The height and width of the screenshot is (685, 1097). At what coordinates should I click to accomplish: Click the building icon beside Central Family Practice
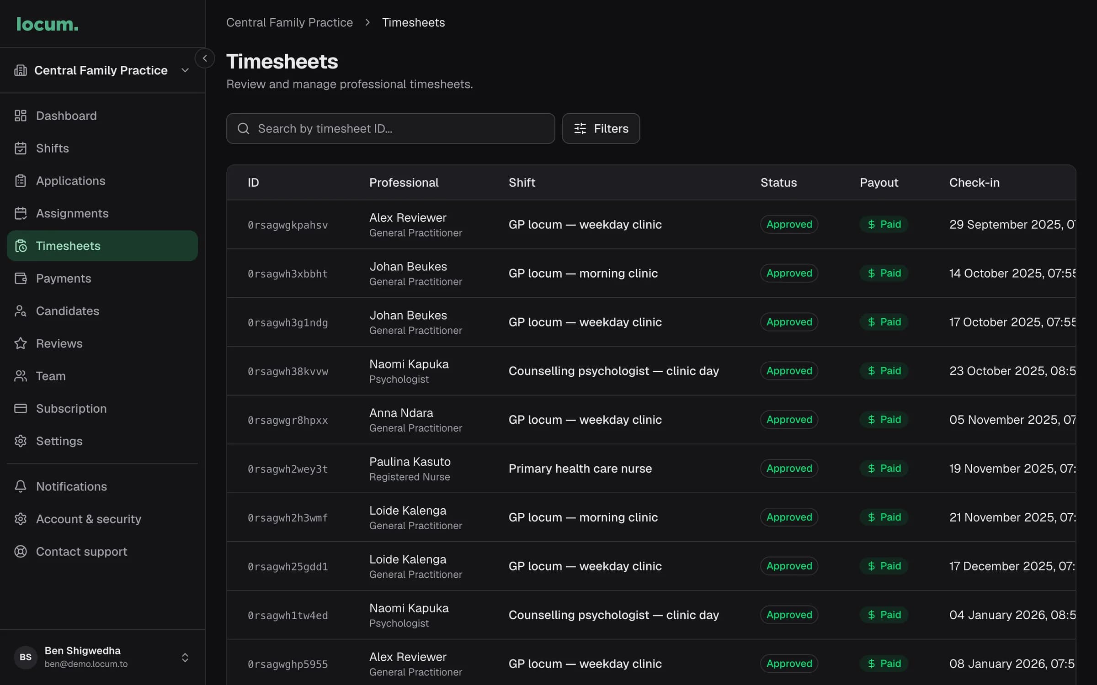(21, 70)
